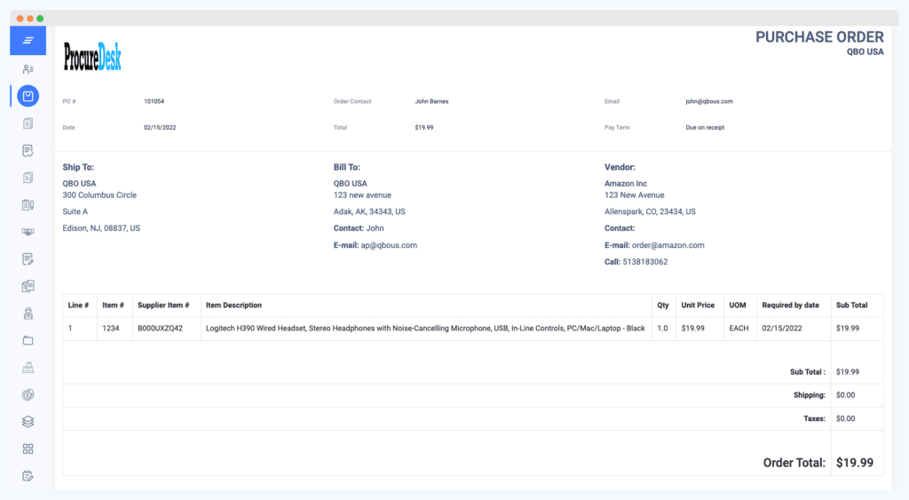Open the delivery person icon in sidebar
Image resolution: width=909 pixels, height=500 pixels.
tap(28, 313)
